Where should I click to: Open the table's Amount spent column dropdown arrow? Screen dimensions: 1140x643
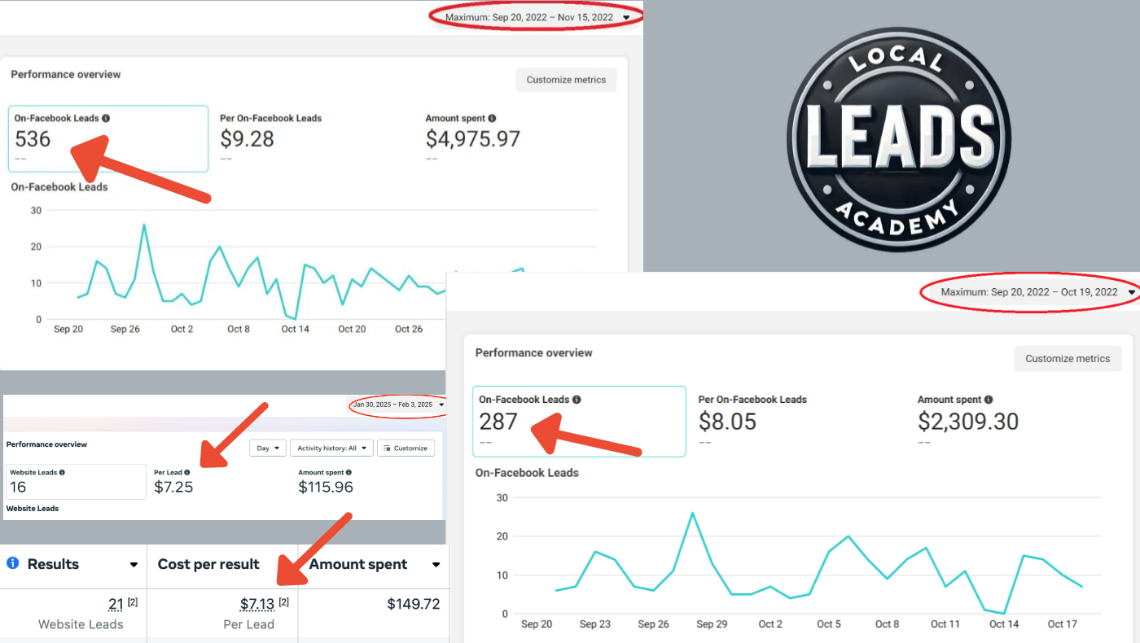tap(436, 565)
